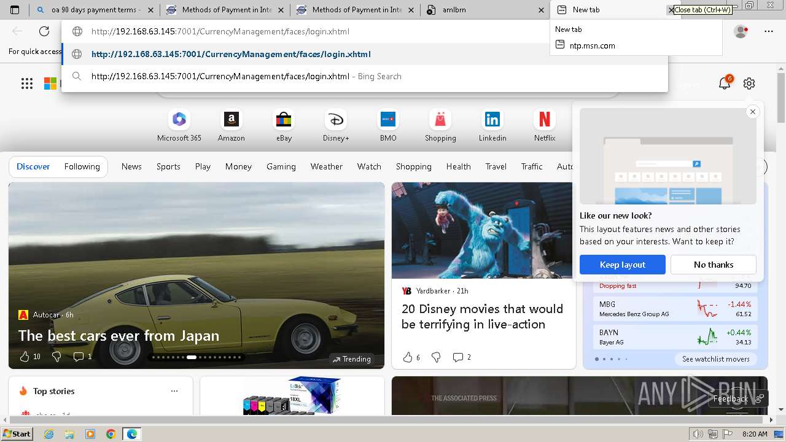Launch Chrome from taskbar
The height and width of the screenshot is (442, 786).
tap(111, 434)
